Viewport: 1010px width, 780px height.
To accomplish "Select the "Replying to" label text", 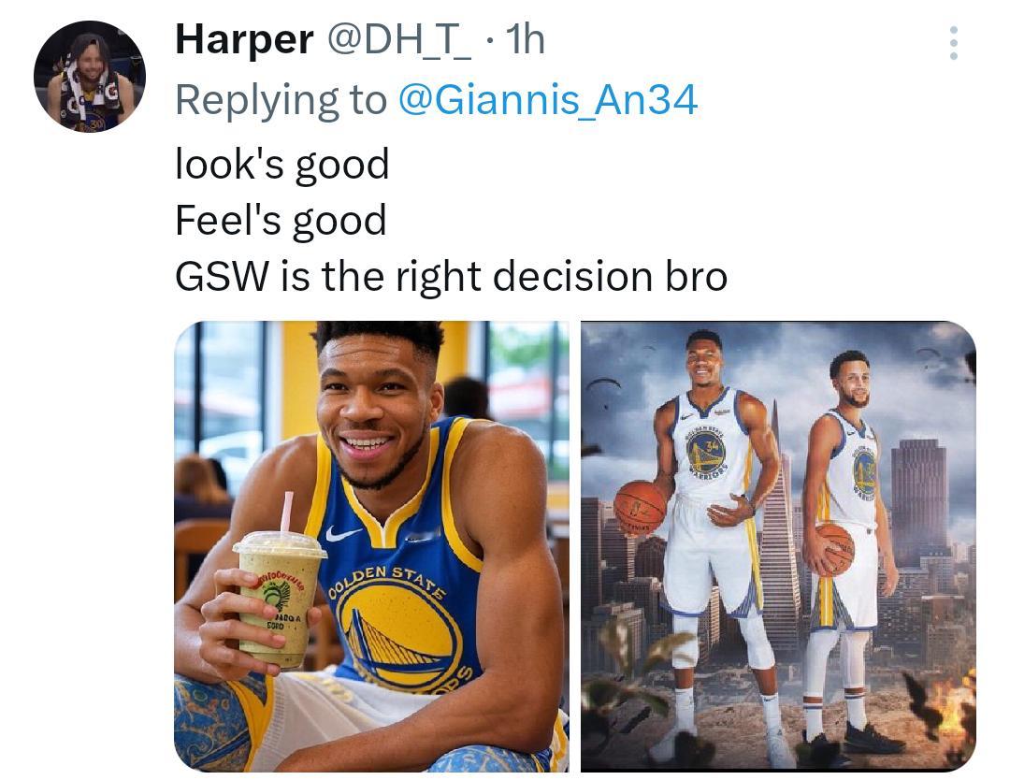I will pos(281,100).
